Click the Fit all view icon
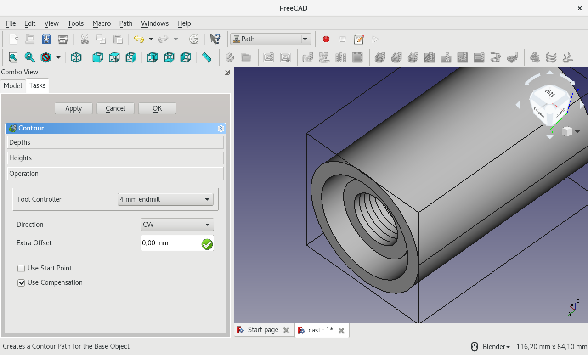588x355 pixels. 13,57
